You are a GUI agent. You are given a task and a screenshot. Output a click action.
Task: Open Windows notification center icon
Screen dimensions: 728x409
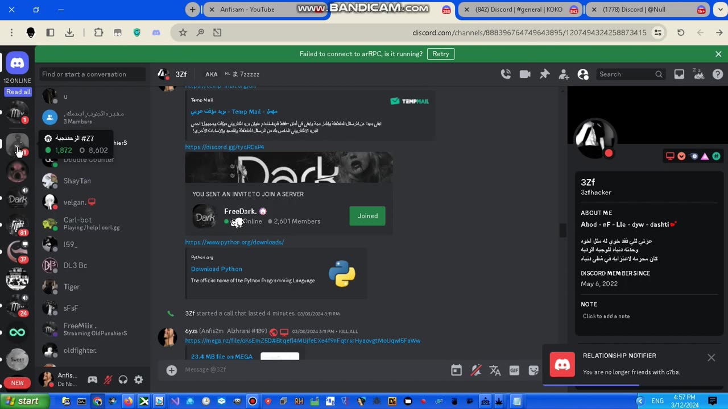click(x=713, y=401)
